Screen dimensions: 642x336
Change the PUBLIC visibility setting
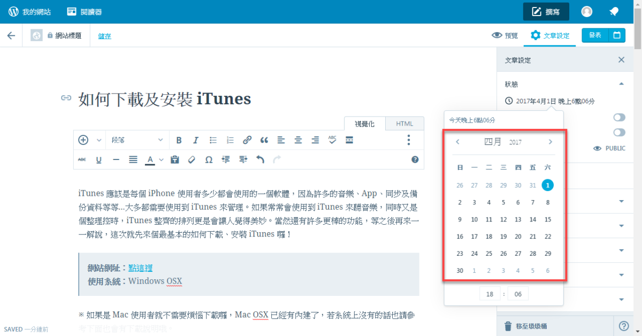tap(609, 148)
